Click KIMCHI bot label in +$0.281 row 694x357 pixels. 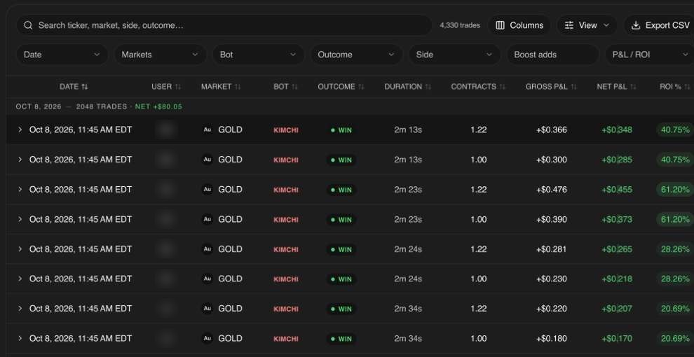[286, 250]
